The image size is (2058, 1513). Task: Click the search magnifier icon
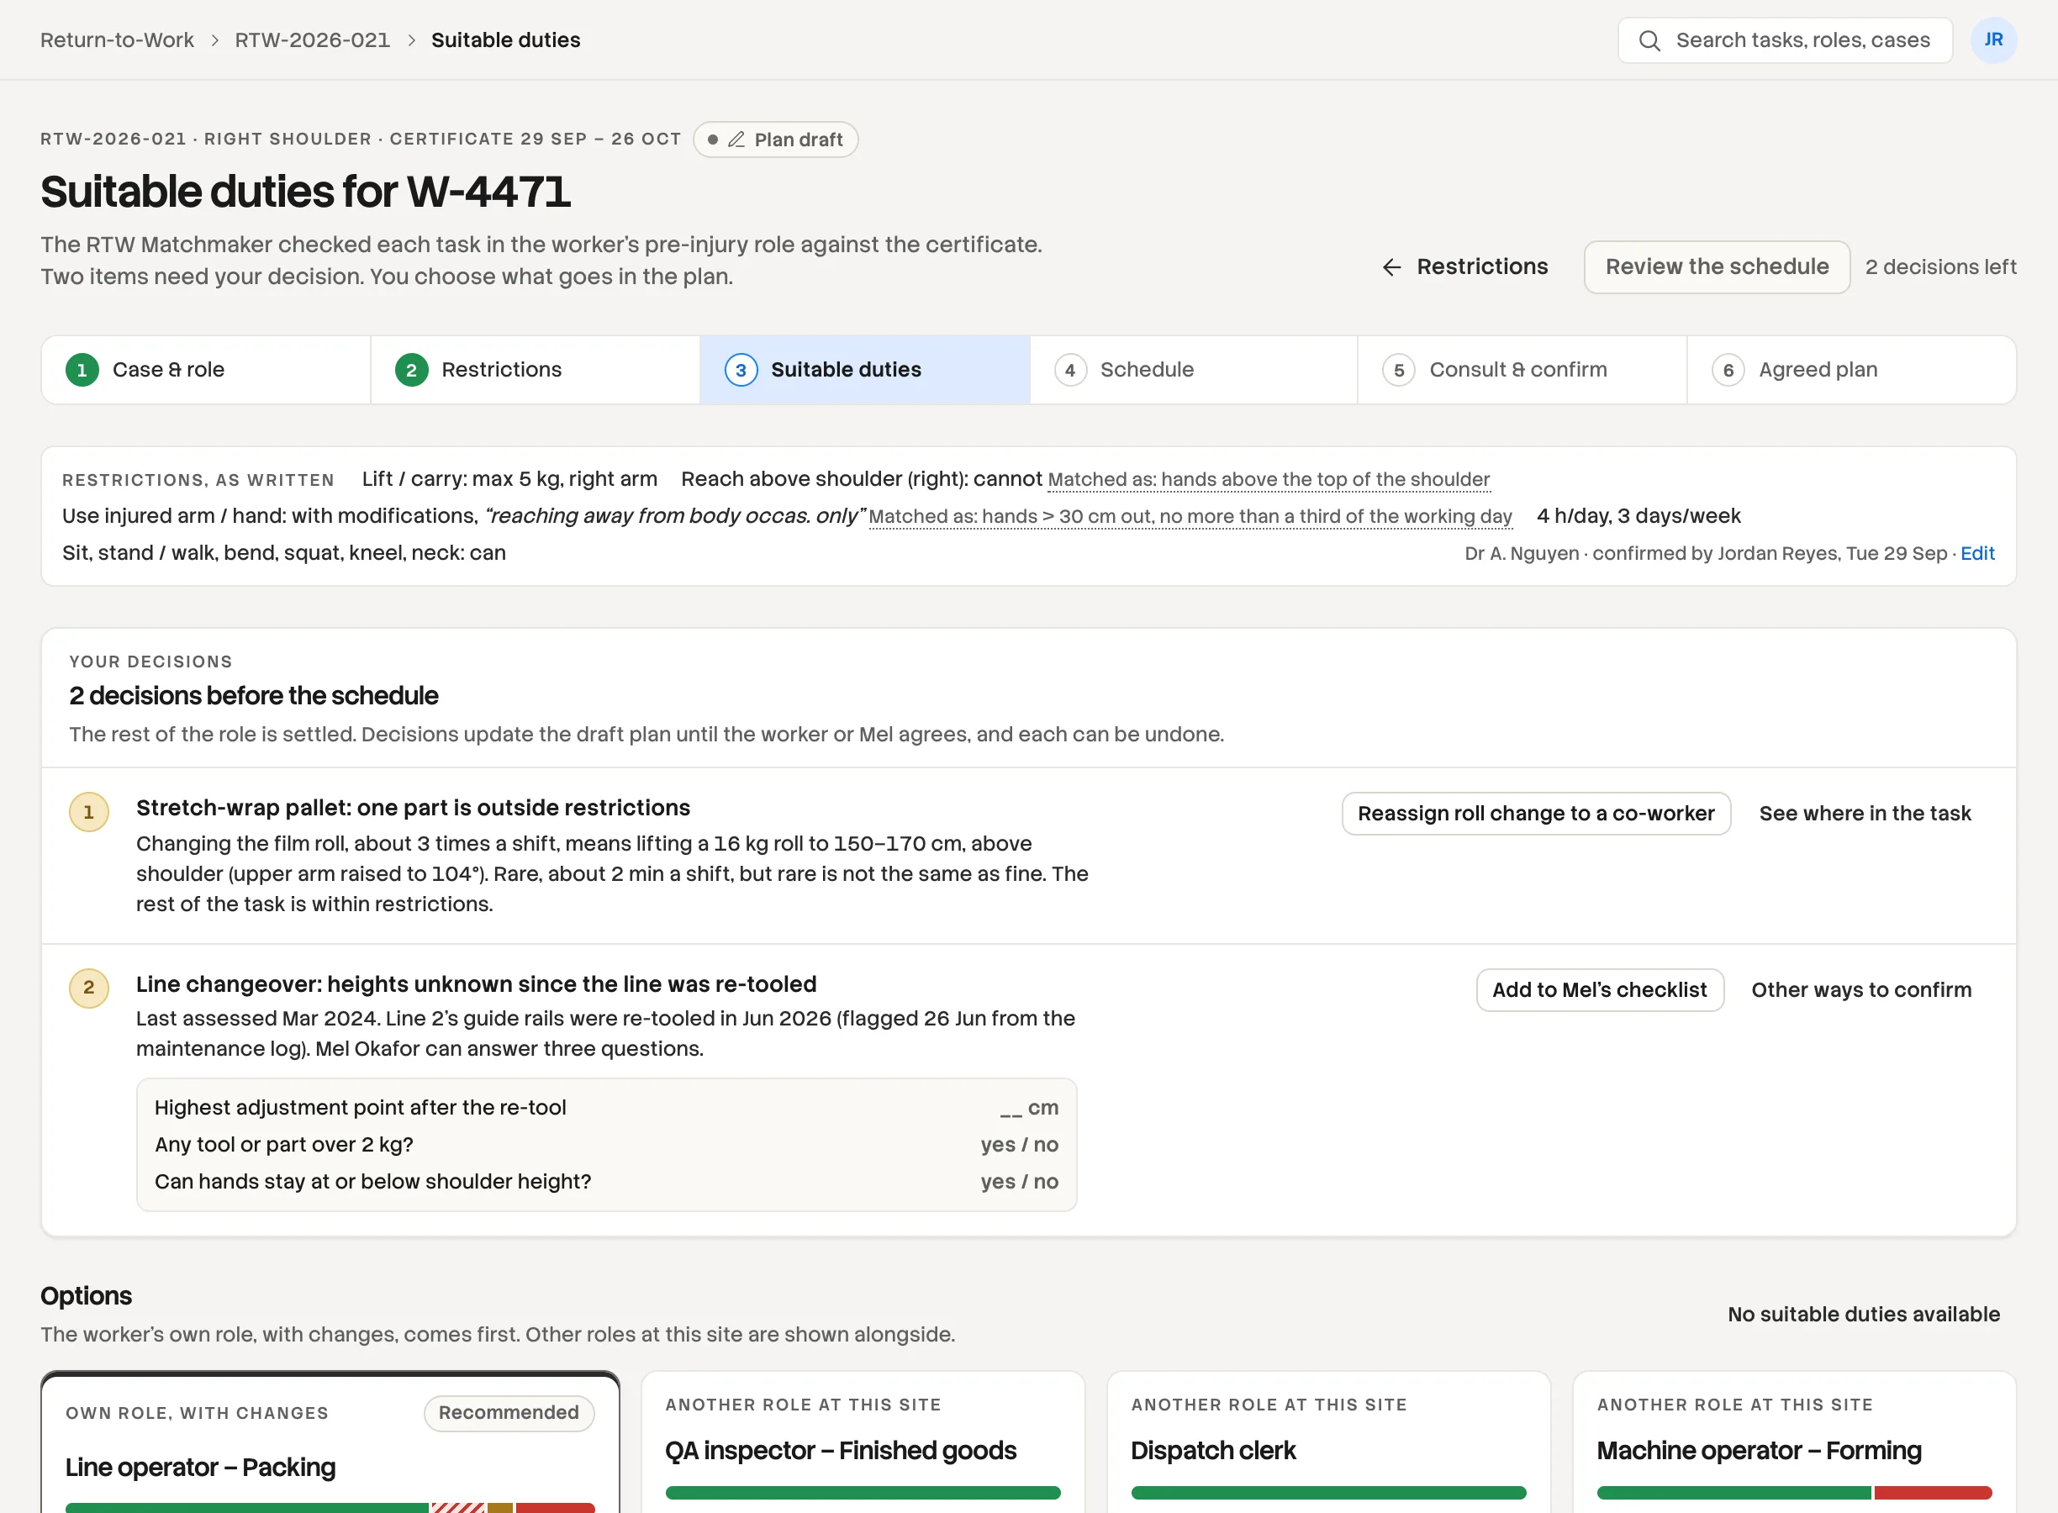click(1649, 40)
